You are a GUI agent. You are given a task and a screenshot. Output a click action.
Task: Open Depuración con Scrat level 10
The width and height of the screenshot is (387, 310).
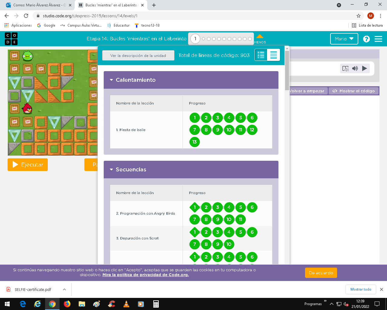tap(229, 244)
